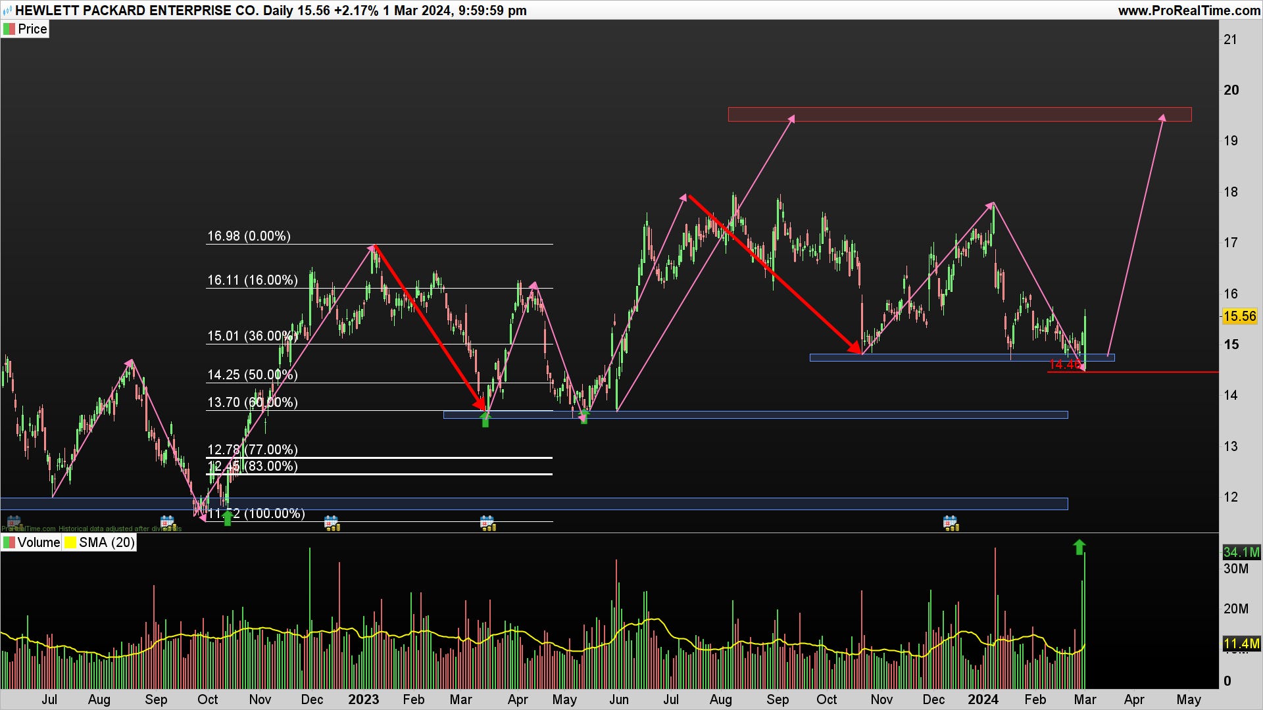Select the green up arrow at the October 2022 low
The width and height of the screenshot is (1263, 710).
[228, 517]
